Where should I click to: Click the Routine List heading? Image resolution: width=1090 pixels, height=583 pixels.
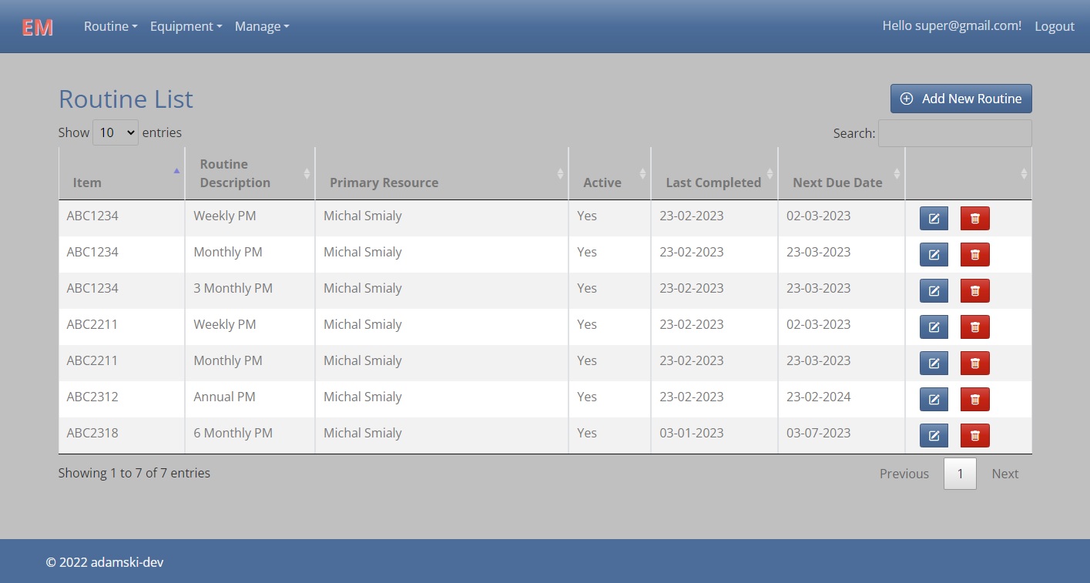pos(126,99)
